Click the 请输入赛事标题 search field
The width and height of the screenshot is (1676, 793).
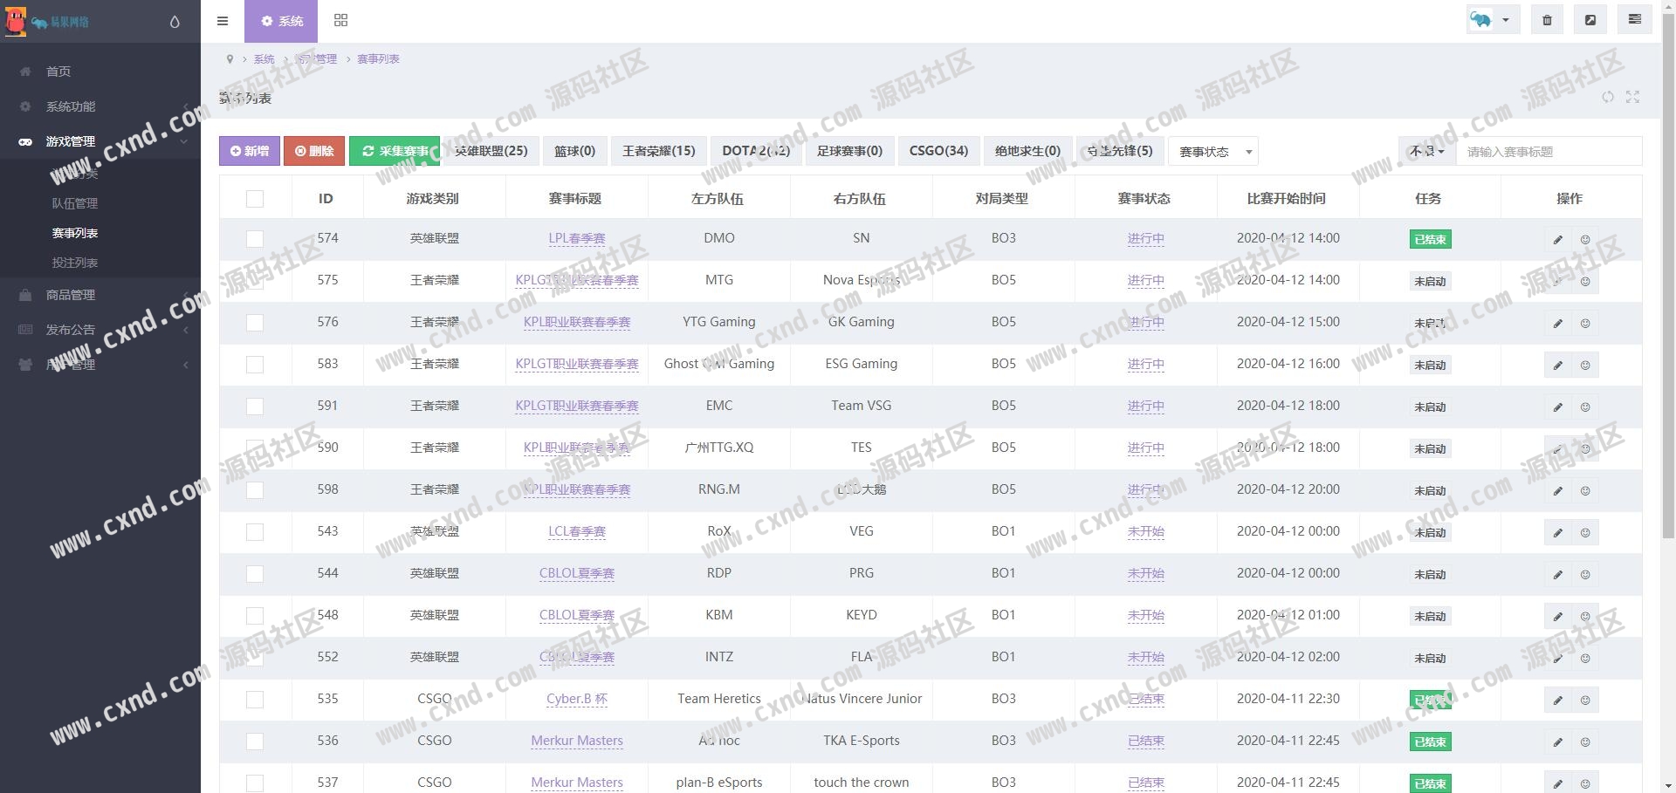[1549, 151]
